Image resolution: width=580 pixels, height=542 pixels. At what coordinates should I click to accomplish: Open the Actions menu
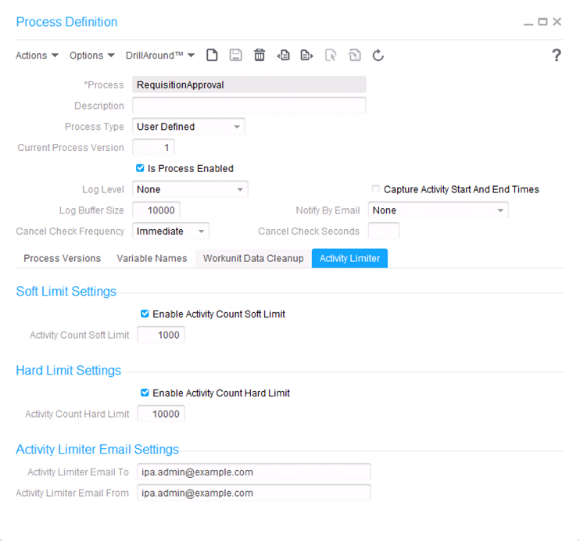click(37, 56)
